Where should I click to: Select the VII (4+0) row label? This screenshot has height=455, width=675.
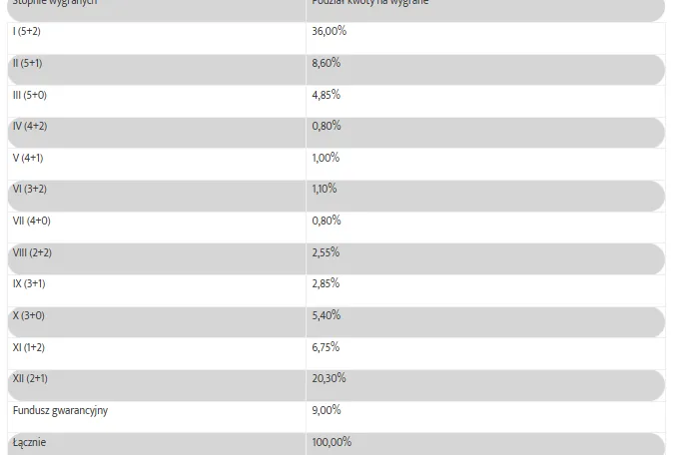[30, 222]
